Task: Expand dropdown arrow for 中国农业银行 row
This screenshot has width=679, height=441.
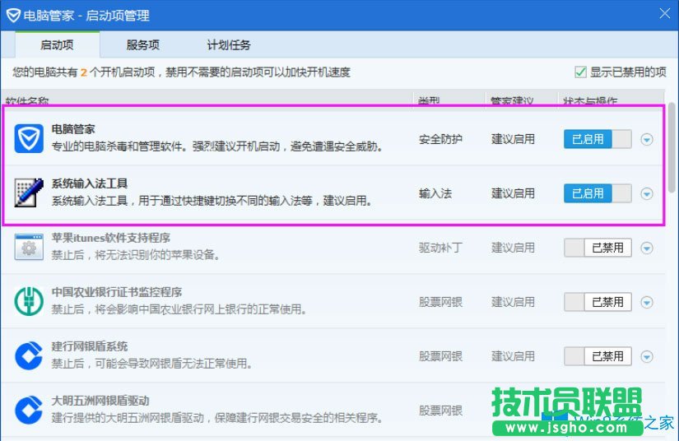Action: (647, 302)
